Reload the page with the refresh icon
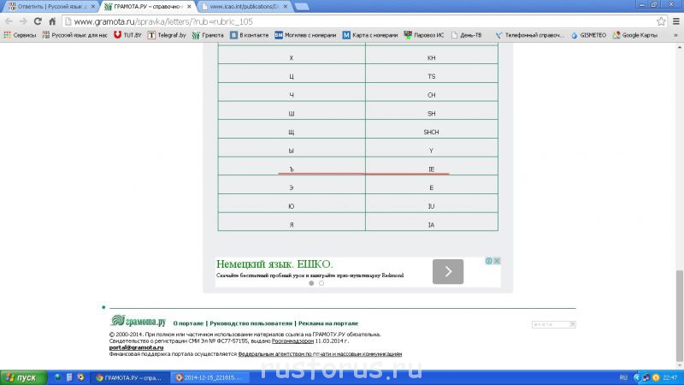The image size is (684, 385). [x=38, y=21]
